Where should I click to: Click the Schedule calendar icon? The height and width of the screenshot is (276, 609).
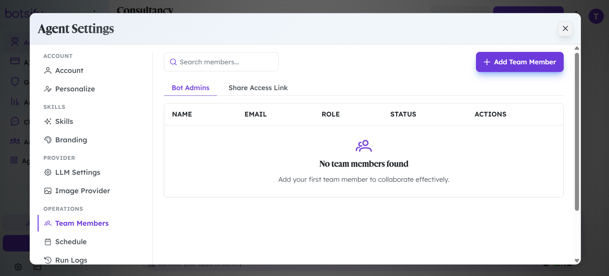(x=48, y=242)
